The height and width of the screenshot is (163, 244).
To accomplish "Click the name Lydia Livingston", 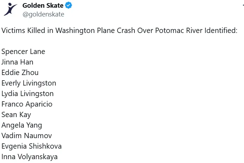I will [x=27, y=94].
